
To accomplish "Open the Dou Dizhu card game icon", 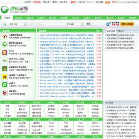I will 5,69.
